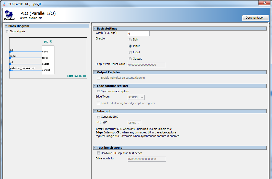Collapse the Output Register section

click(x=95, y=72)
